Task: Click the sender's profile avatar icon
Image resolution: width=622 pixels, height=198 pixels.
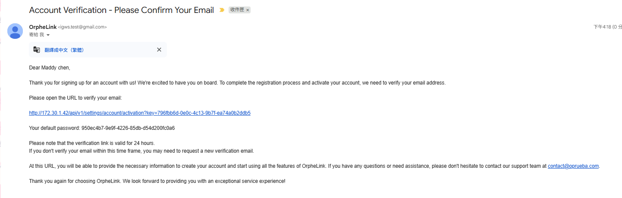Action: (x=15, y=31)
